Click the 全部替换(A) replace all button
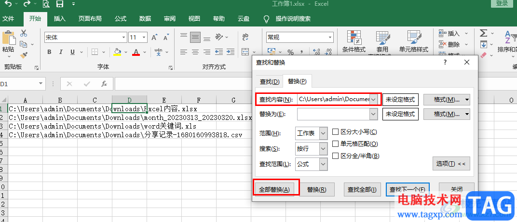517x222 pixels. [x=274, y=190]
